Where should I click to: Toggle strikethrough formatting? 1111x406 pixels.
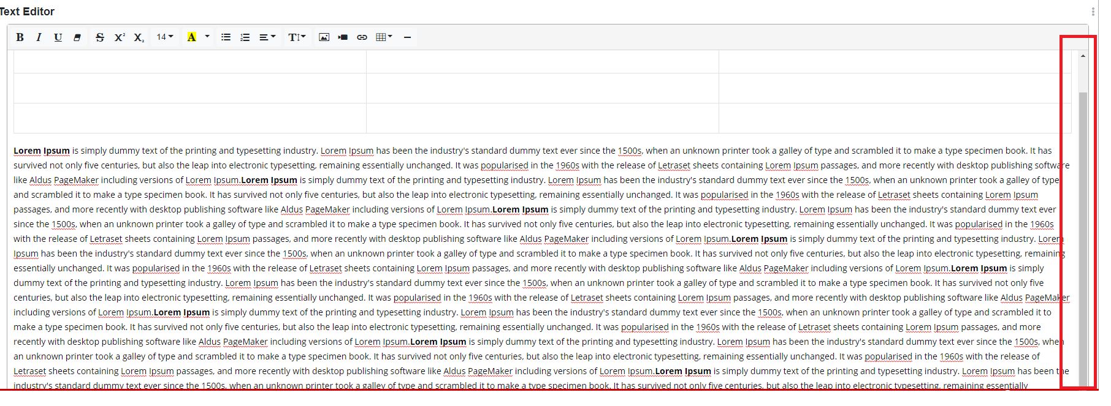click(100, 37)
